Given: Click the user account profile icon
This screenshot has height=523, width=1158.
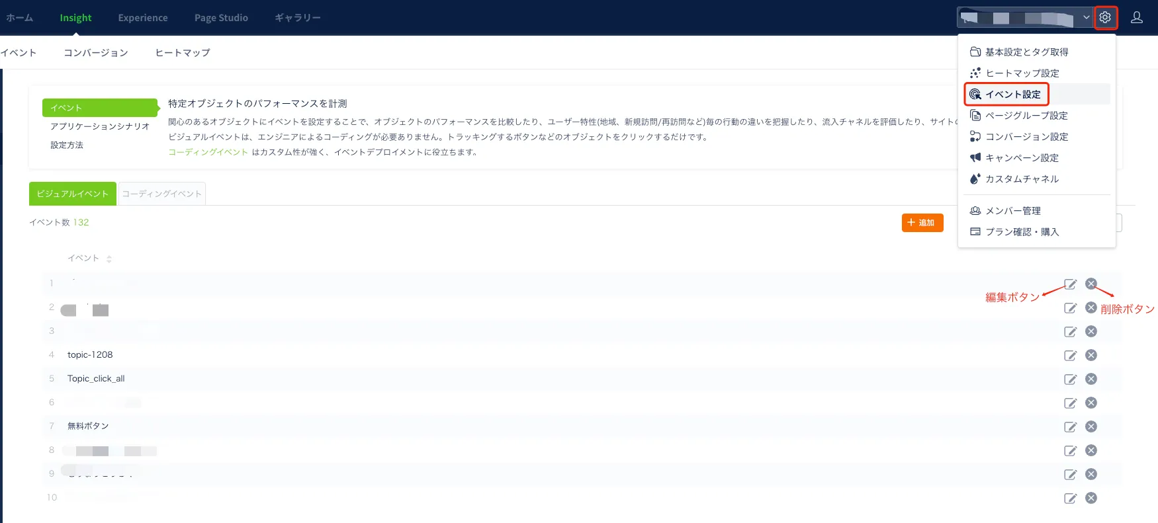Looking at the screenshot, I should coord(1137,18).
